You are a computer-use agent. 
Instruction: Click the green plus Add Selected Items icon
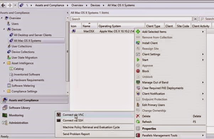pyautogui.click(x=138, y=32)
